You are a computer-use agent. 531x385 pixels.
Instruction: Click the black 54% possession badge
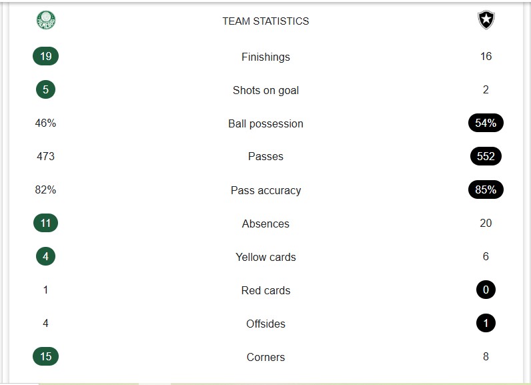click(x=486, y=123)
